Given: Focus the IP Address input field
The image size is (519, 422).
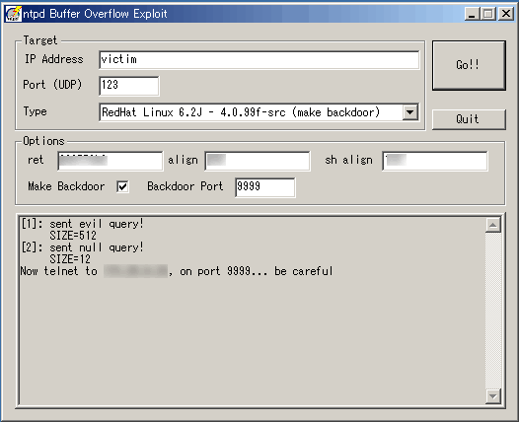Looking at the screenshot, I should click(259, 60).
